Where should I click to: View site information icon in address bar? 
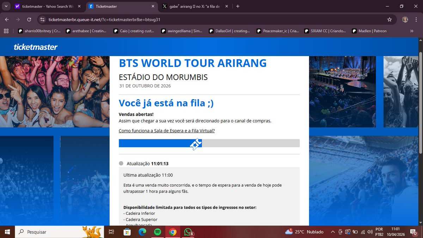[42, 19]
